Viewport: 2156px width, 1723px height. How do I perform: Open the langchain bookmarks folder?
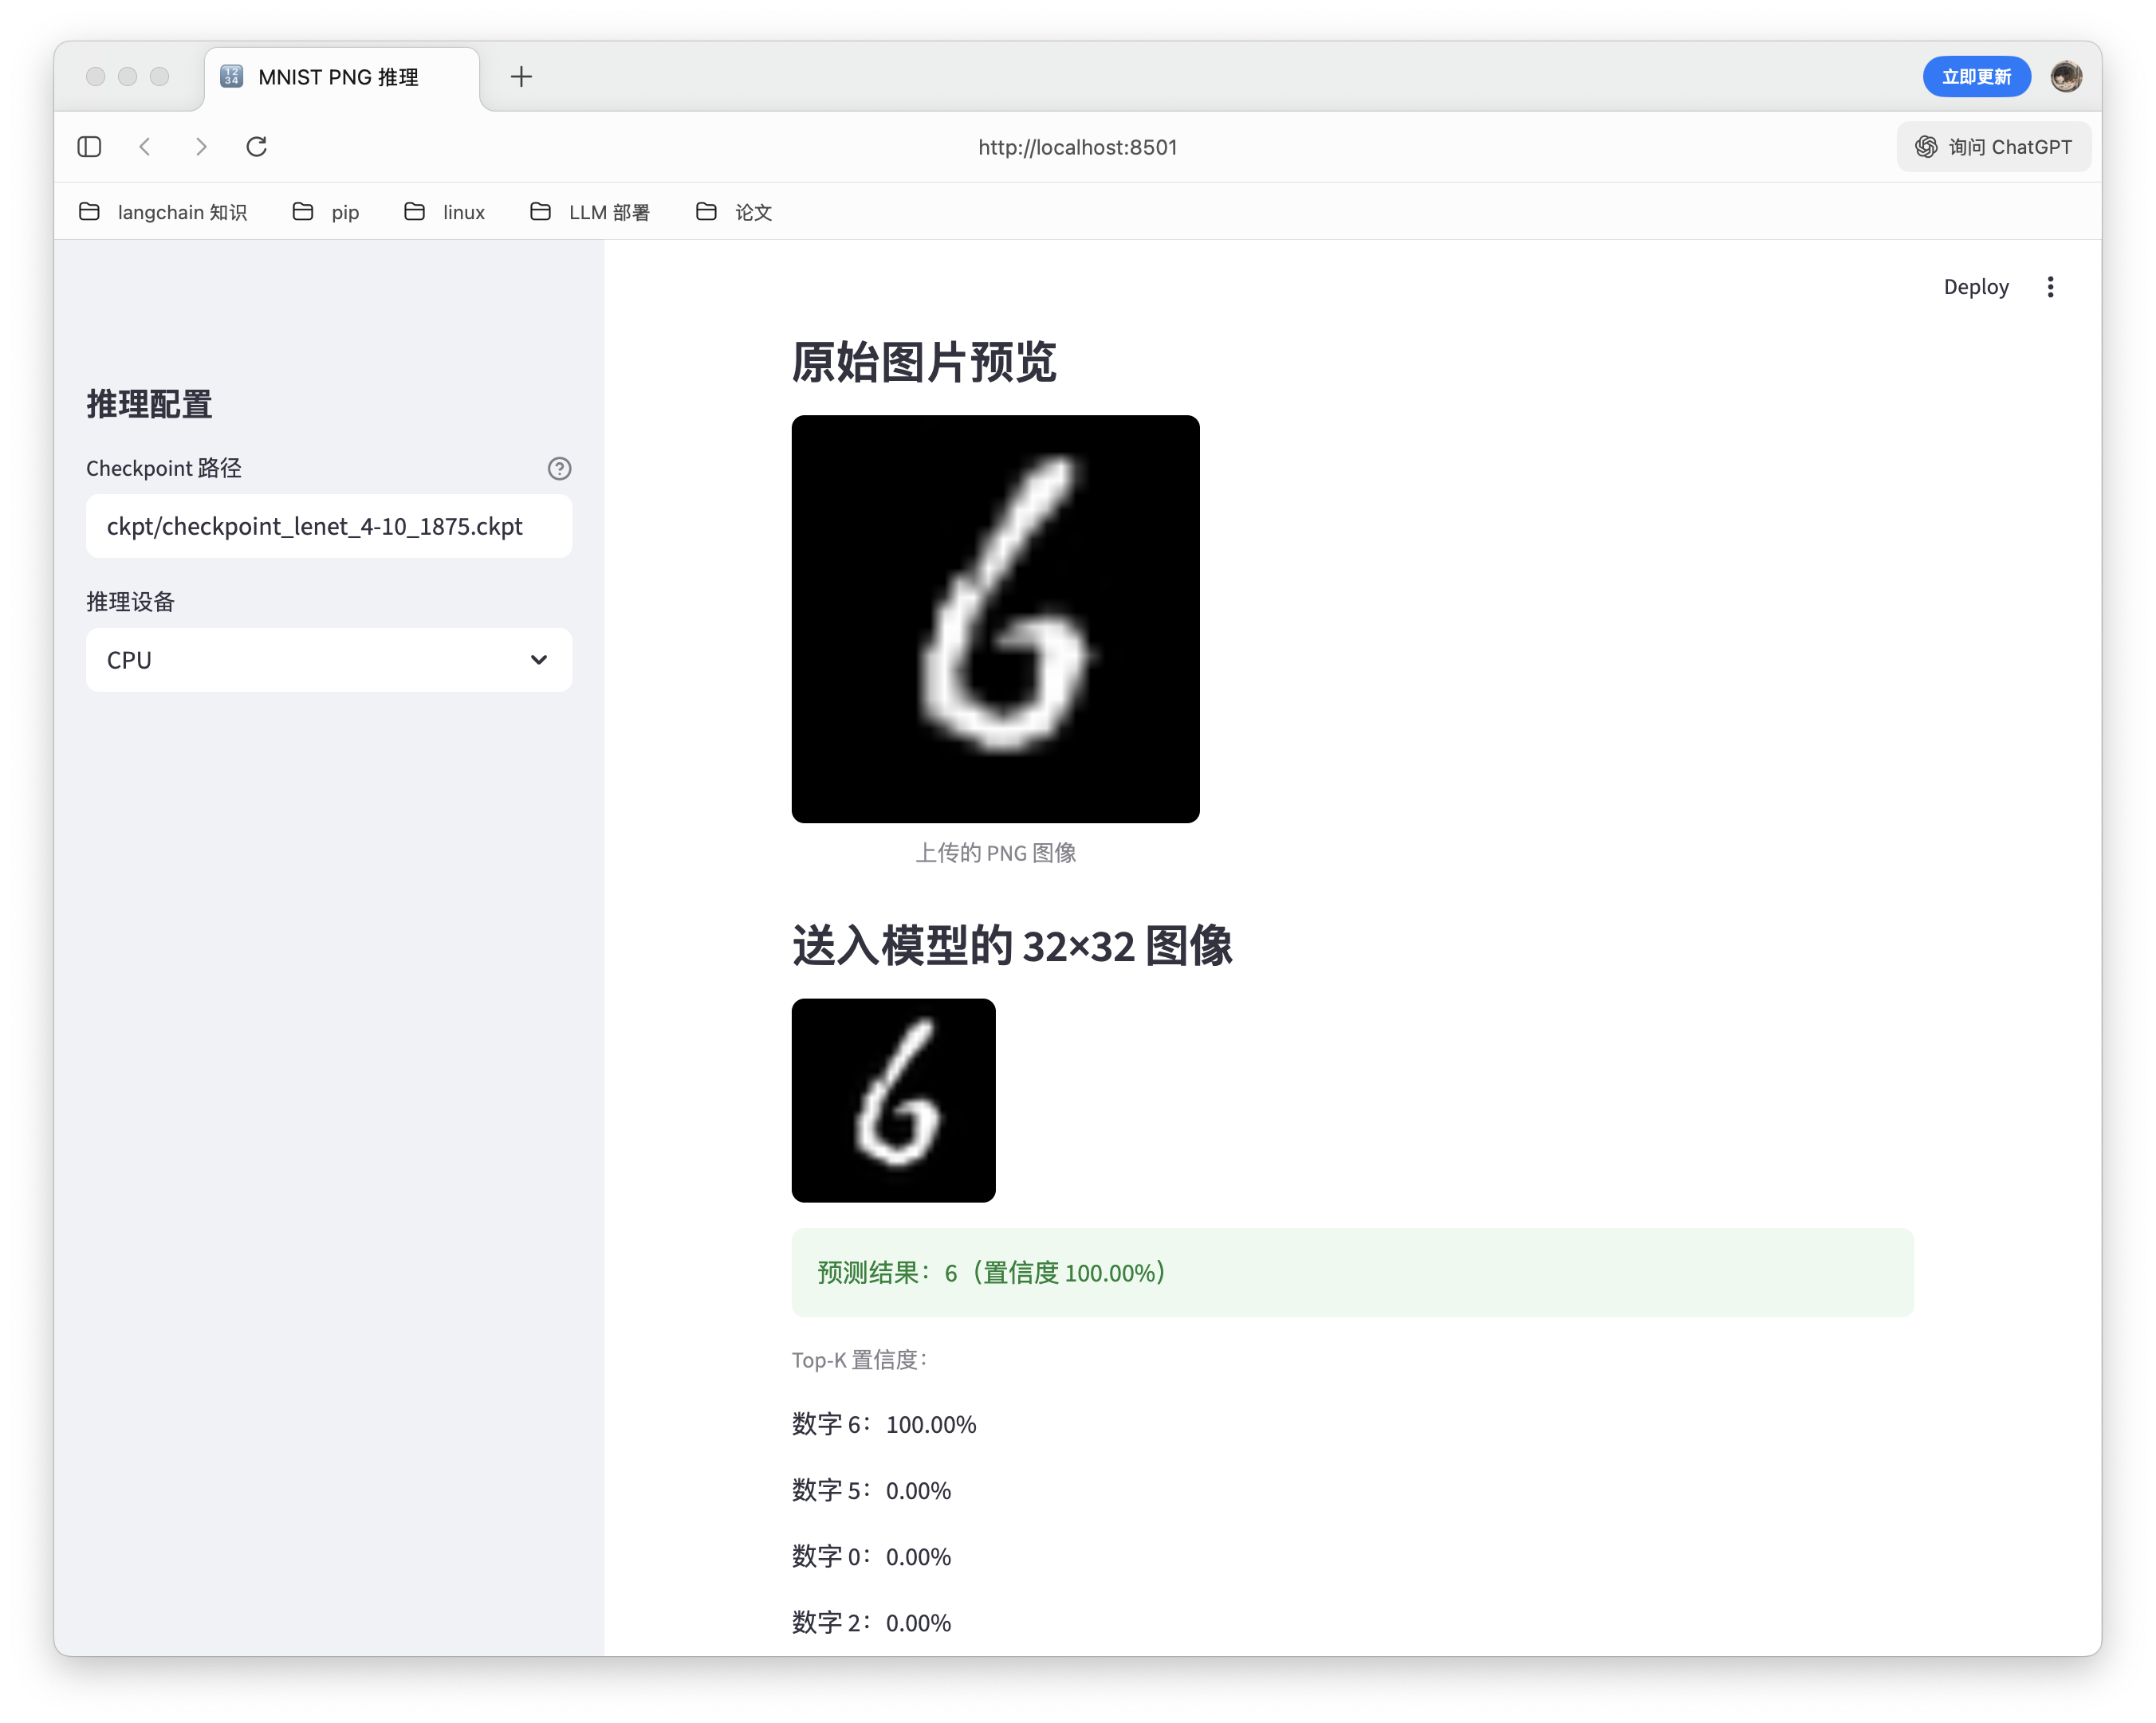[x=163, y=212]
